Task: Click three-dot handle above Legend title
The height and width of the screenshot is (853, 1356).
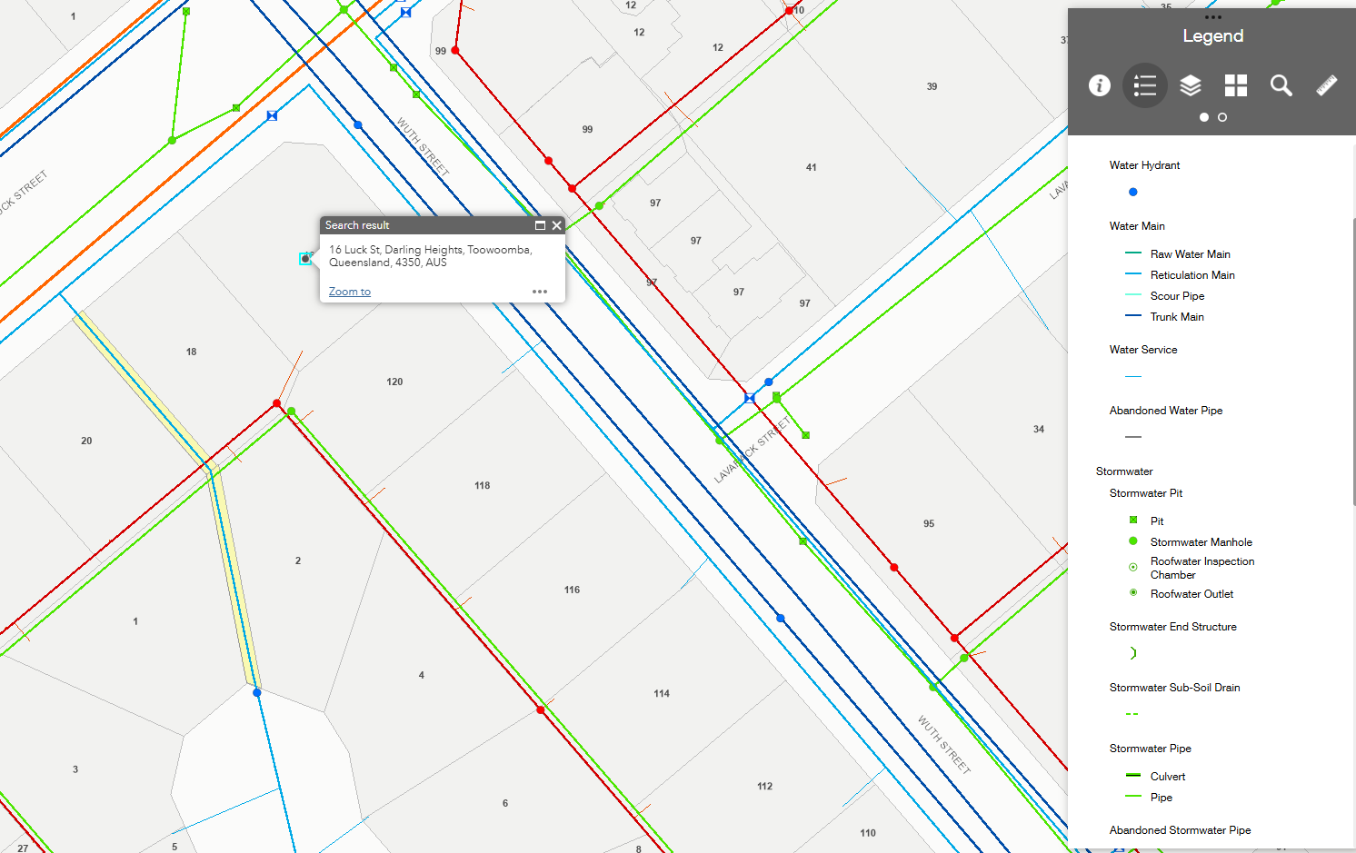Action: [x=1212, y=17]
